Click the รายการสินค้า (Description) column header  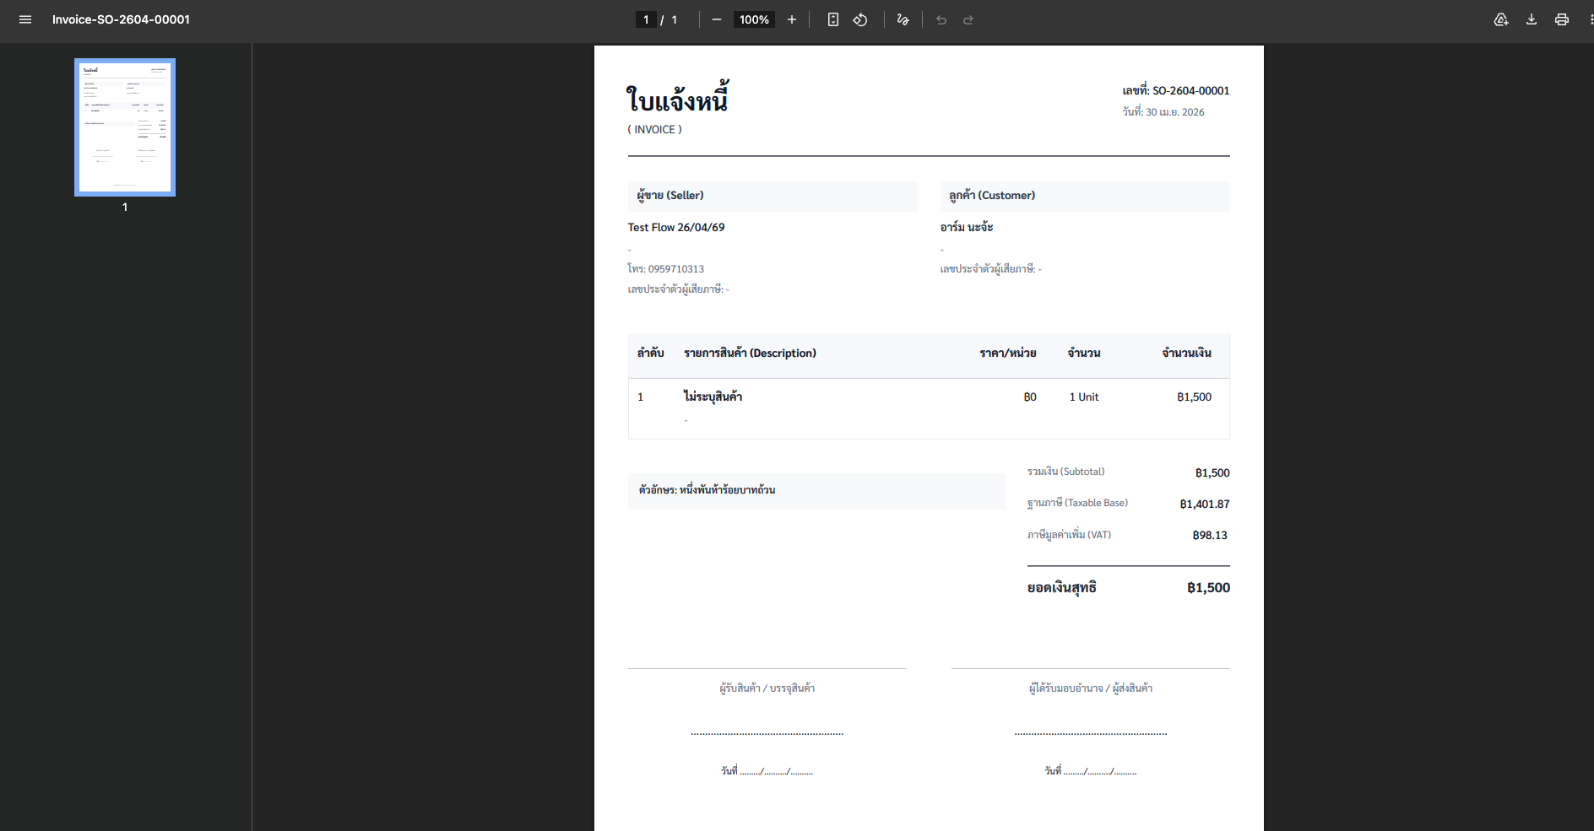(750, 353)
